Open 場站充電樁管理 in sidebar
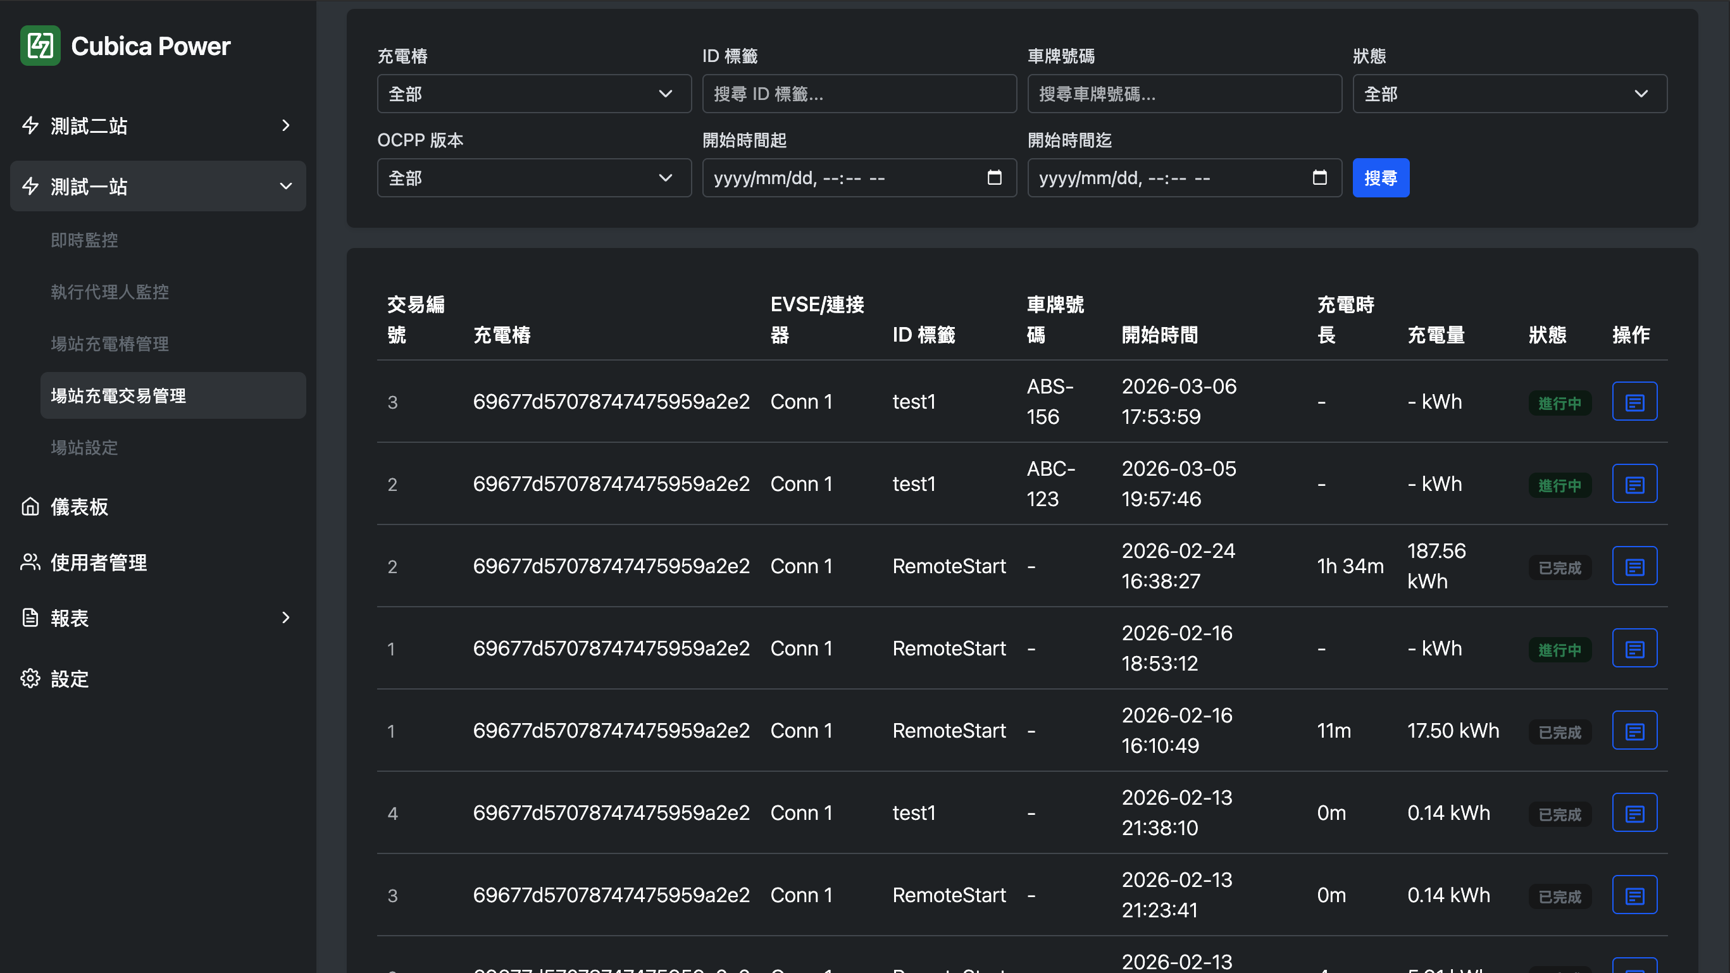This screenshot has width=1730, height=973. (110, 344)
